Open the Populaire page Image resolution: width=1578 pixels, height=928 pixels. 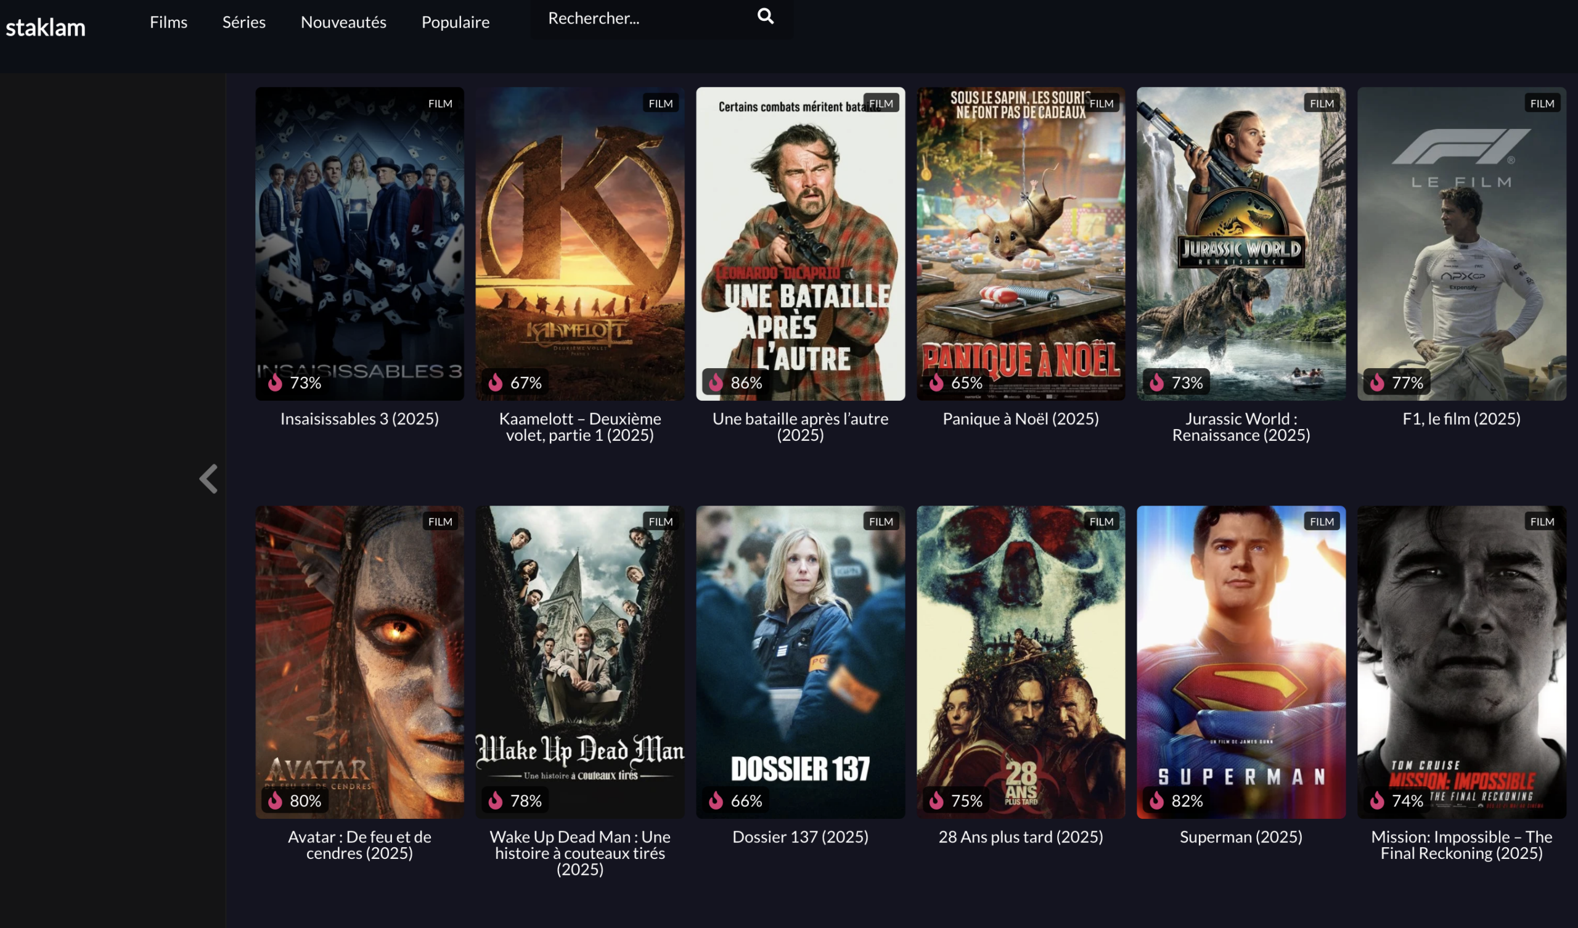[x=456, y=23]
